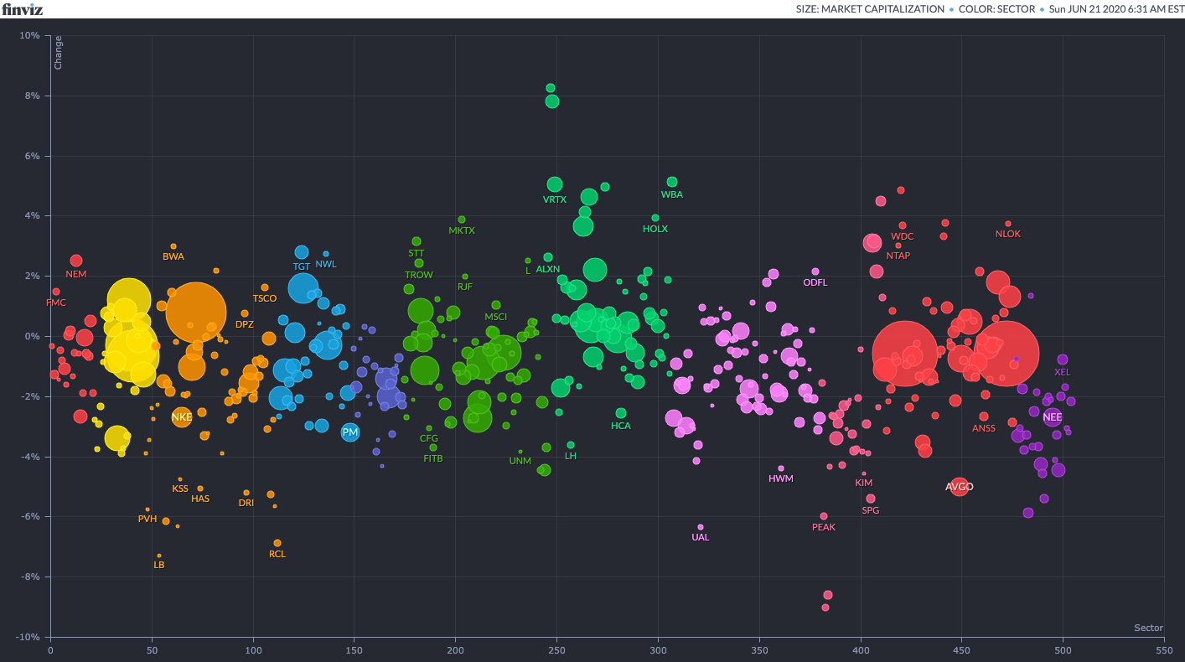The height and width of the screenshot is (662, 1185).
Task: Select the DRI ticker label
Action: [x=246, y=503]
